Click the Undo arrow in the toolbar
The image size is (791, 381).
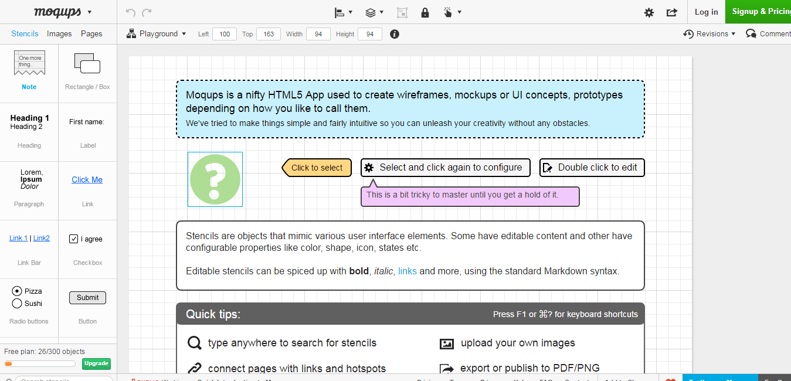[130, 12]
